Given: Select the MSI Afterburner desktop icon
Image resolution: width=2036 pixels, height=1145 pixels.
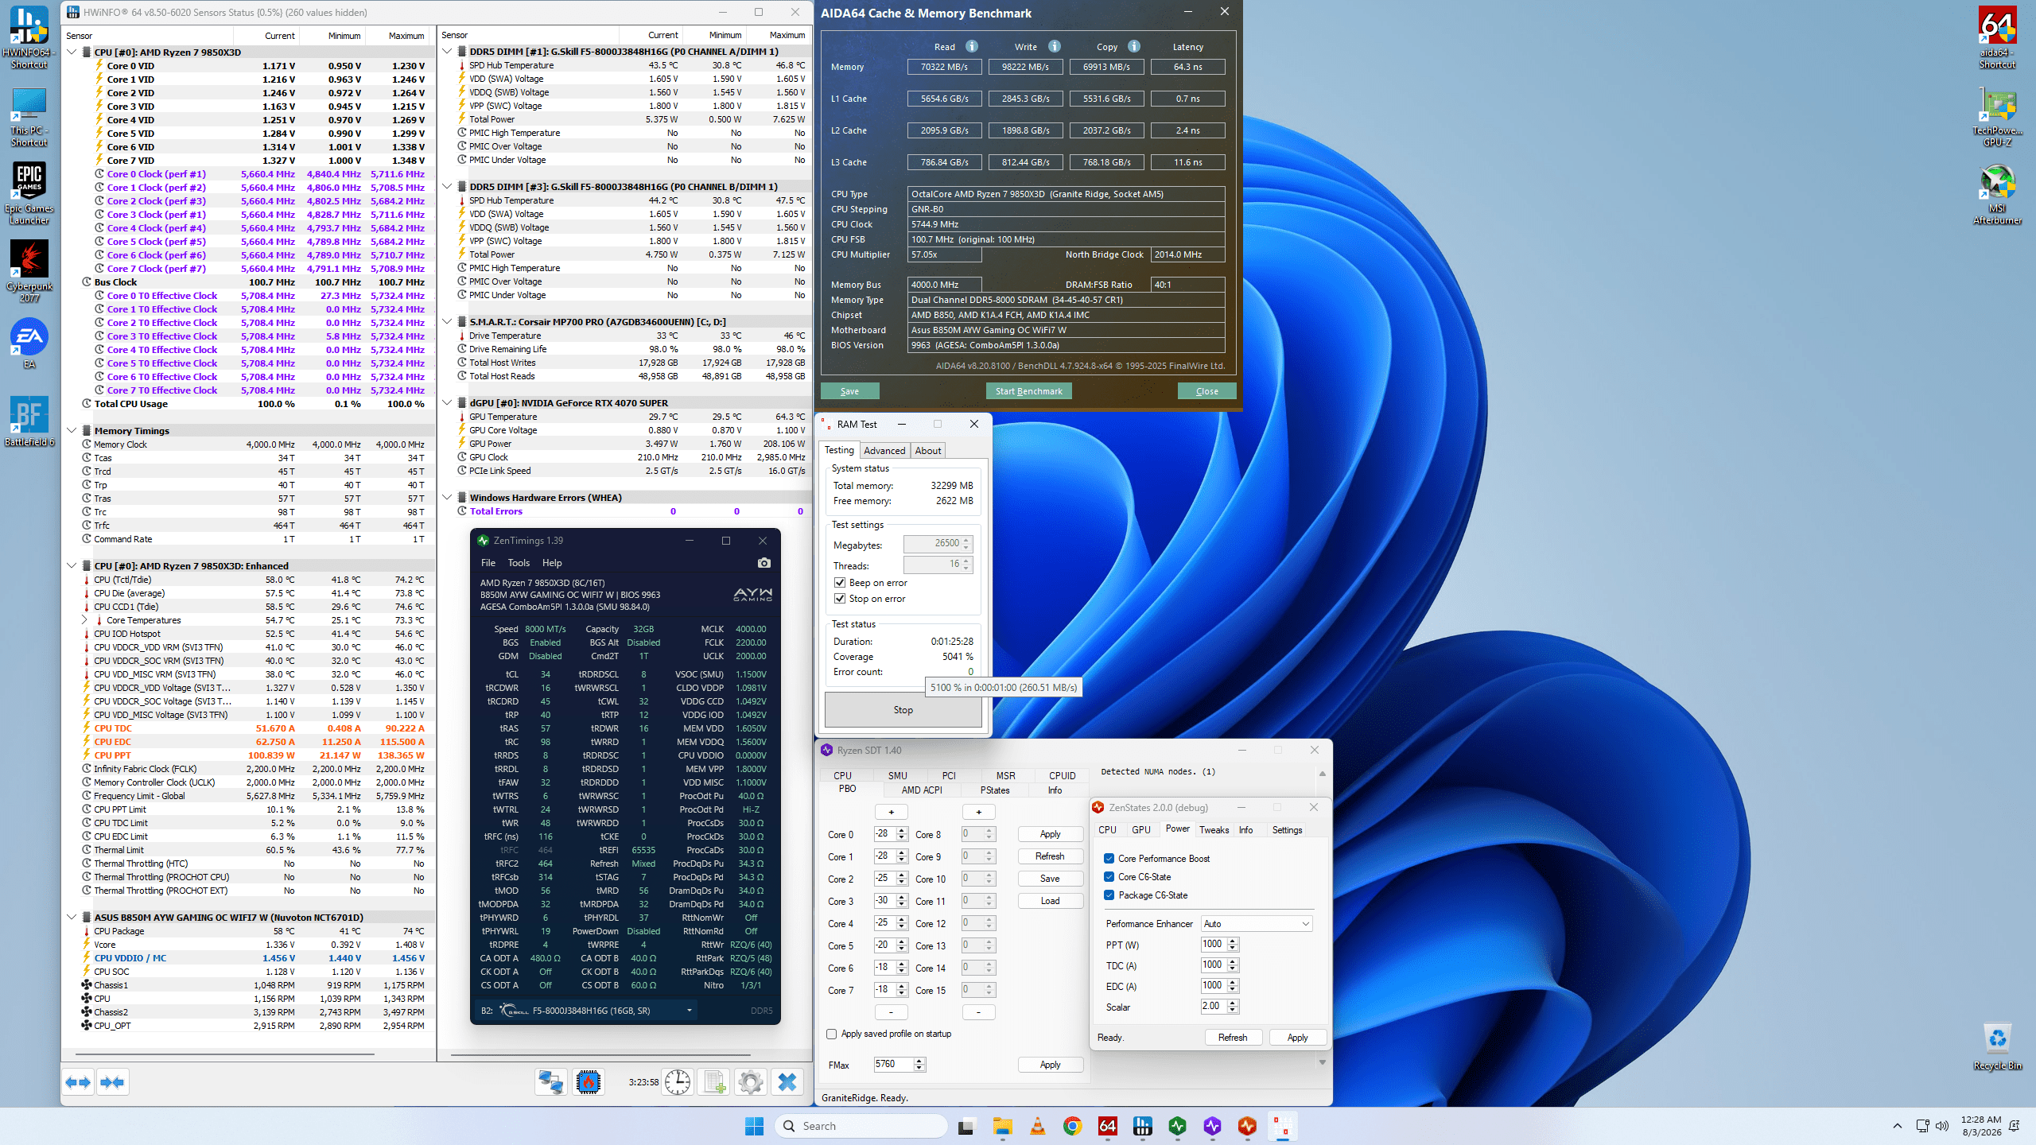Looking at the screenshot, I should (1997, 194).
